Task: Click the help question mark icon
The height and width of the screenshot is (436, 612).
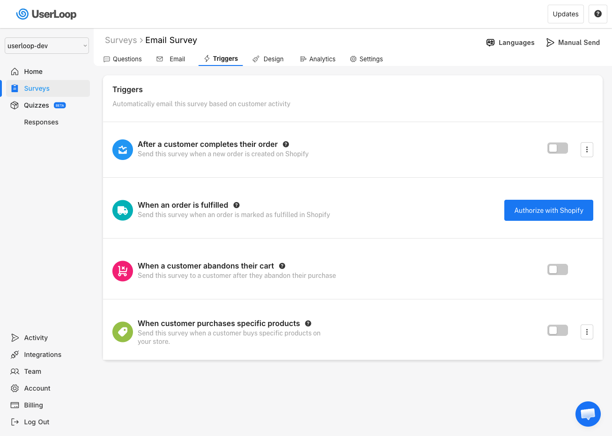Action: point(597,14)
